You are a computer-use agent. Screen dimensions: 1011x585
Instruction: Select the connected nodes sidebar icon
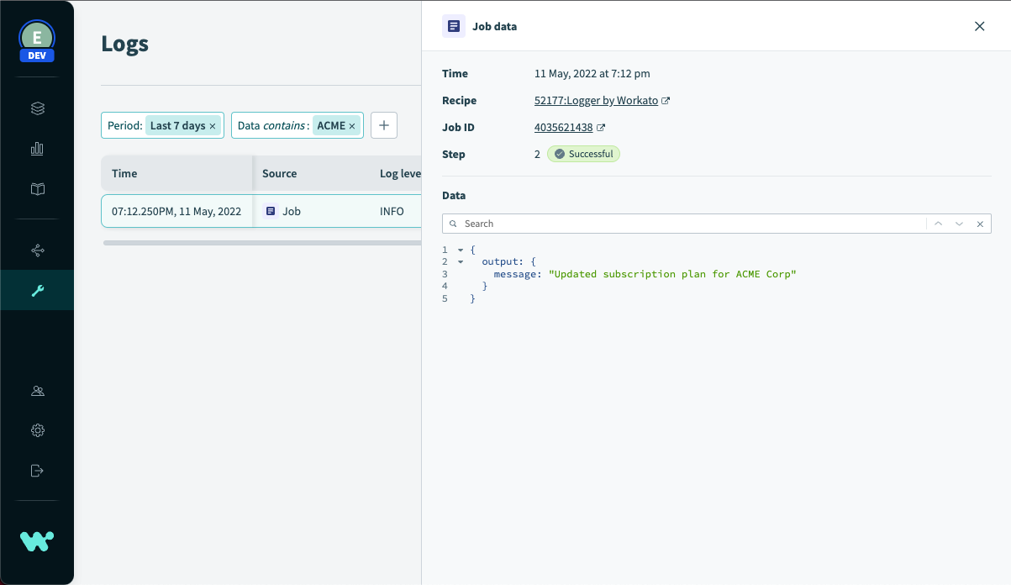(x=37, y=250)
